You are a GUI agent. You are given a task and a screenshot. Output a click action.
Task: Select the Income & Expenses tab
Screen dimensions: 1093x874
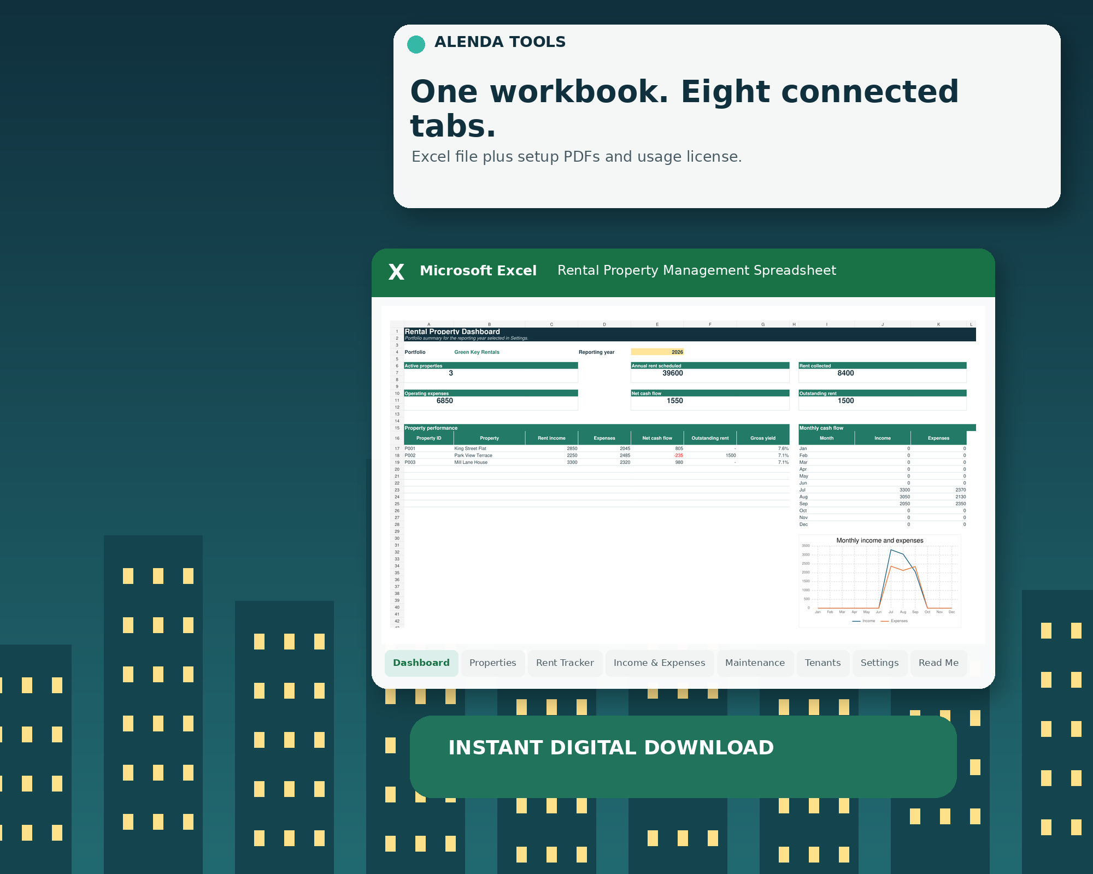click(x=660, y=663)
